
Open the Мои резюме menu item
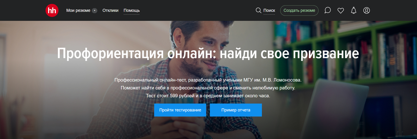click(79, 10)
